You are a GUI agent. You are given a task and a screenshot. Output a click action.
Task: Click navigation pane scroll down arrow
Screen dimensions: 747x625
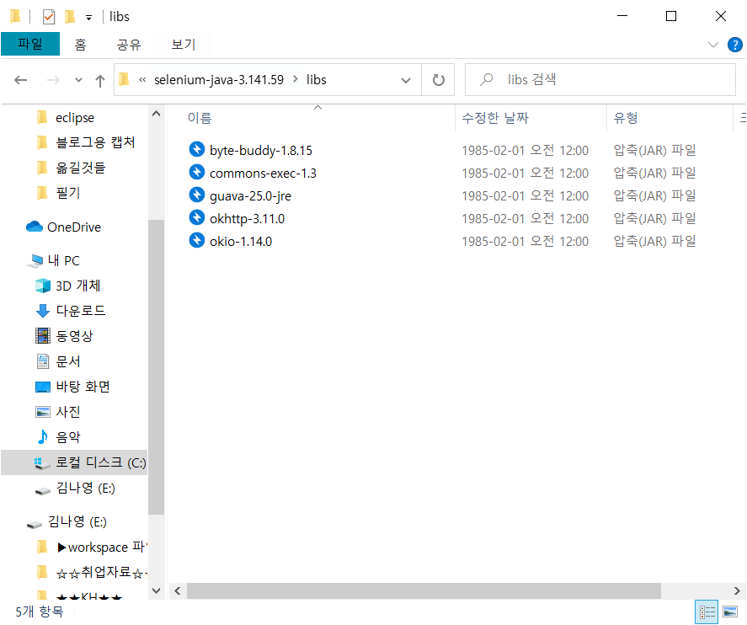pos(156,590)
